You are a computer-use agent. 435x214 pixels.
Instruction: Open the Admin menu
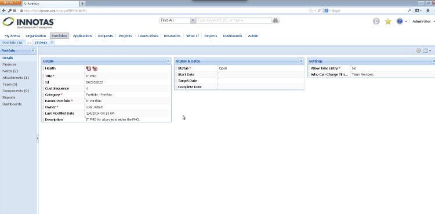click(x=253, y=36)
